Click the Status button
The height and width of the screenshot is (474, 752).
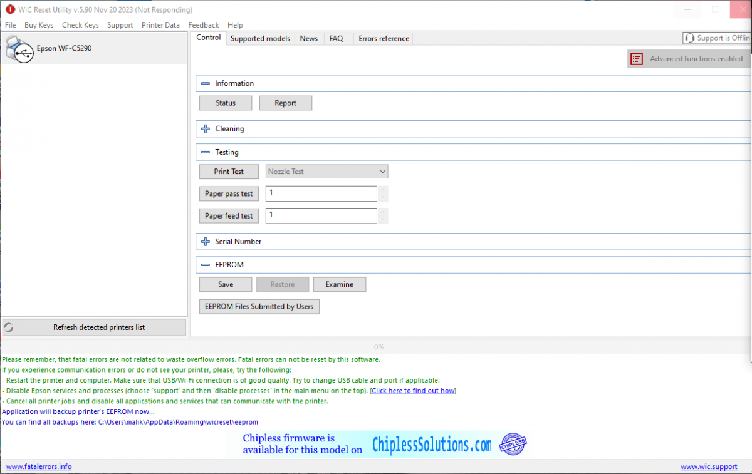pos(226,103)
